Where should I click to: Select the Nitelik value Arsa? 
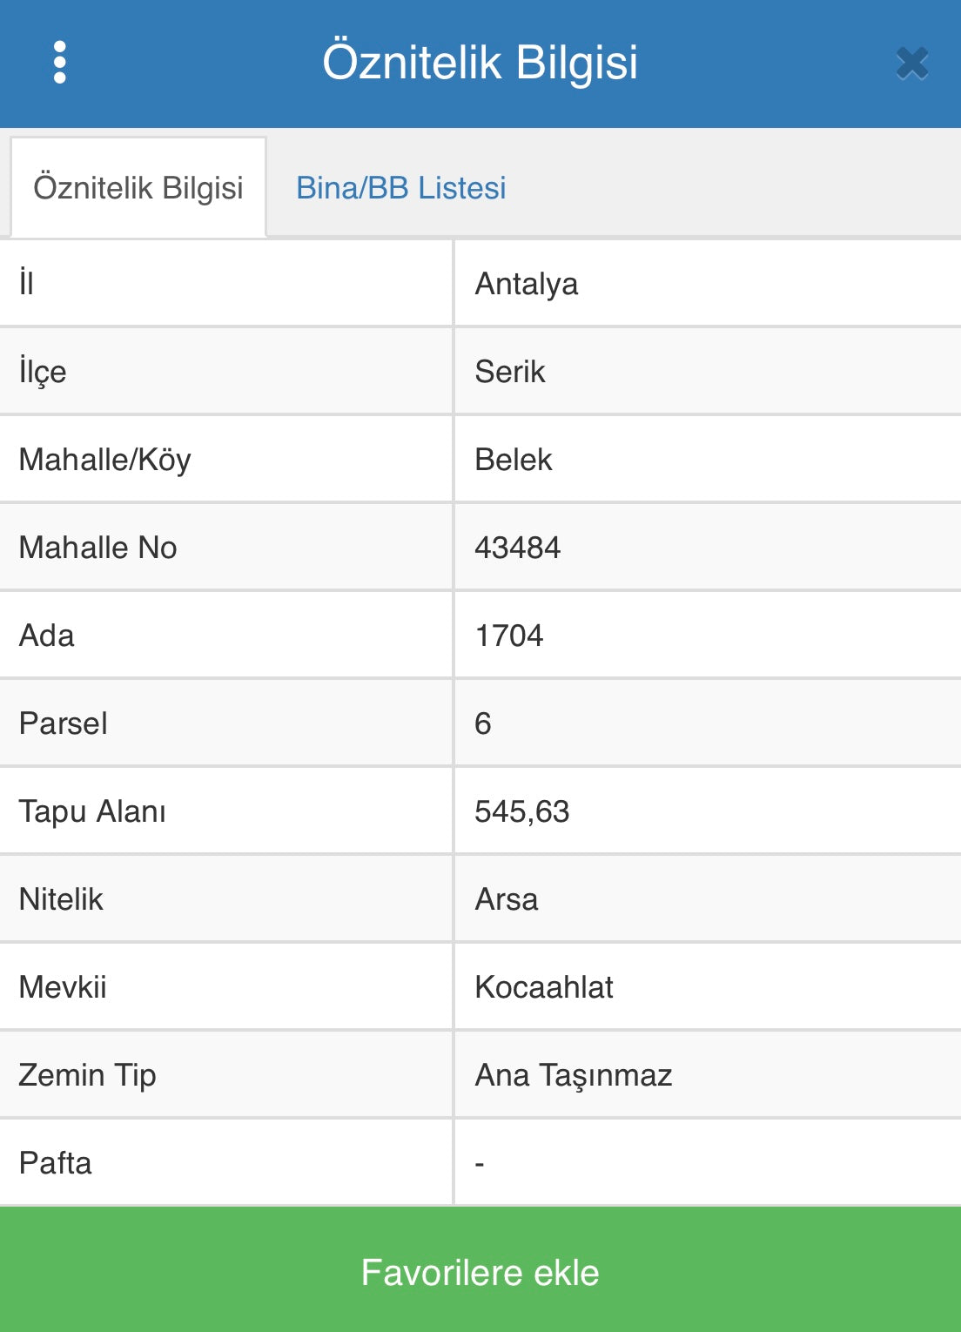tap(507, 899)
